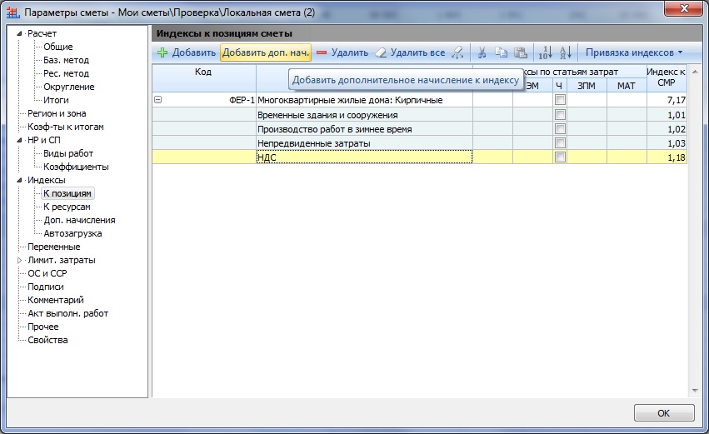Click the МАТ column header
This screenshot has height=434, width=709.
click(x=627, y=86)
